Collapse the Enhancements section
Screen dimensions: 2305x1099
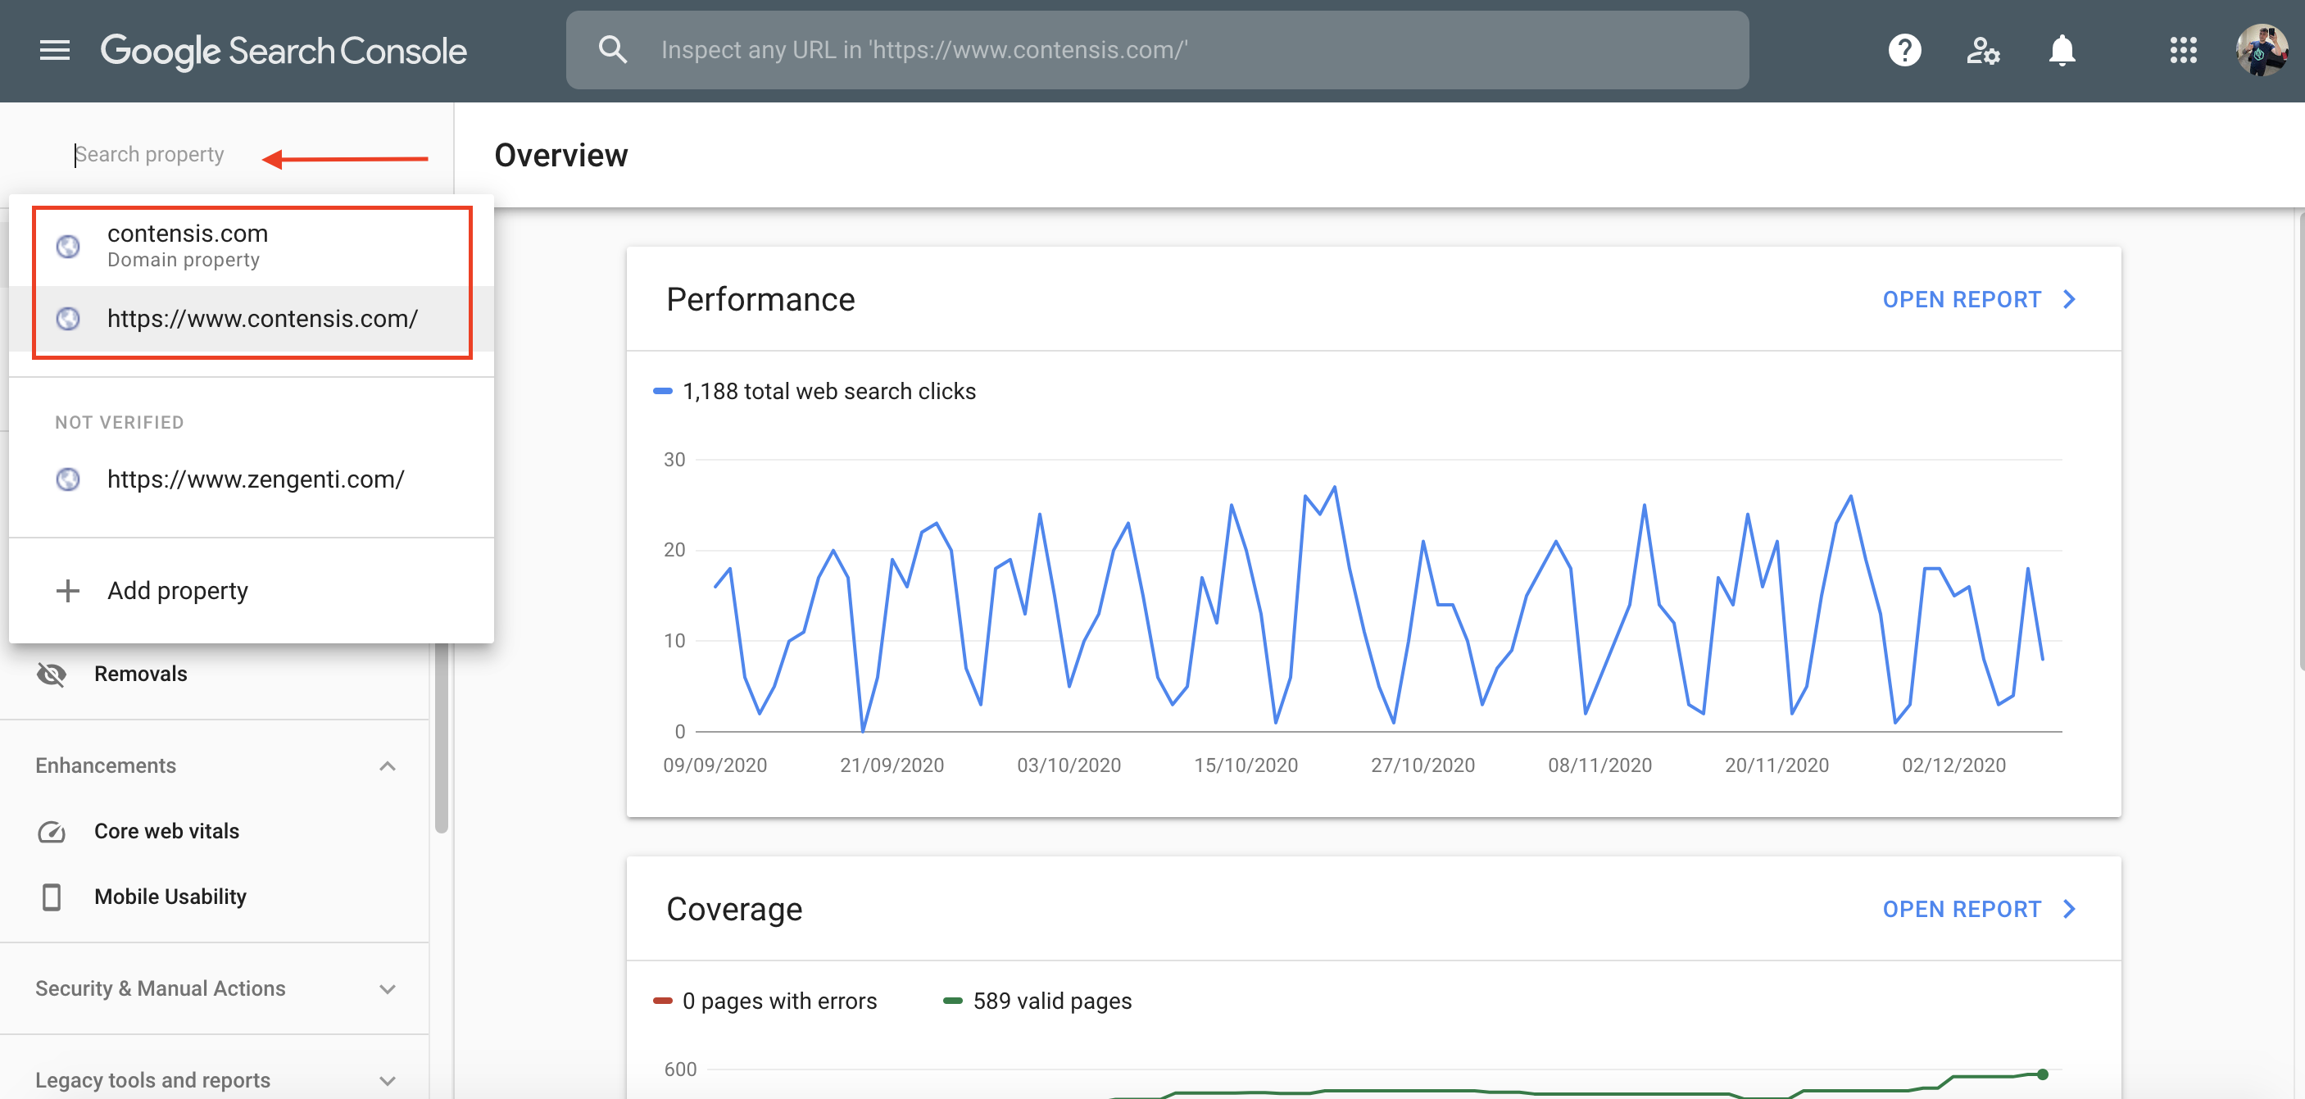[x=388, y=766]
